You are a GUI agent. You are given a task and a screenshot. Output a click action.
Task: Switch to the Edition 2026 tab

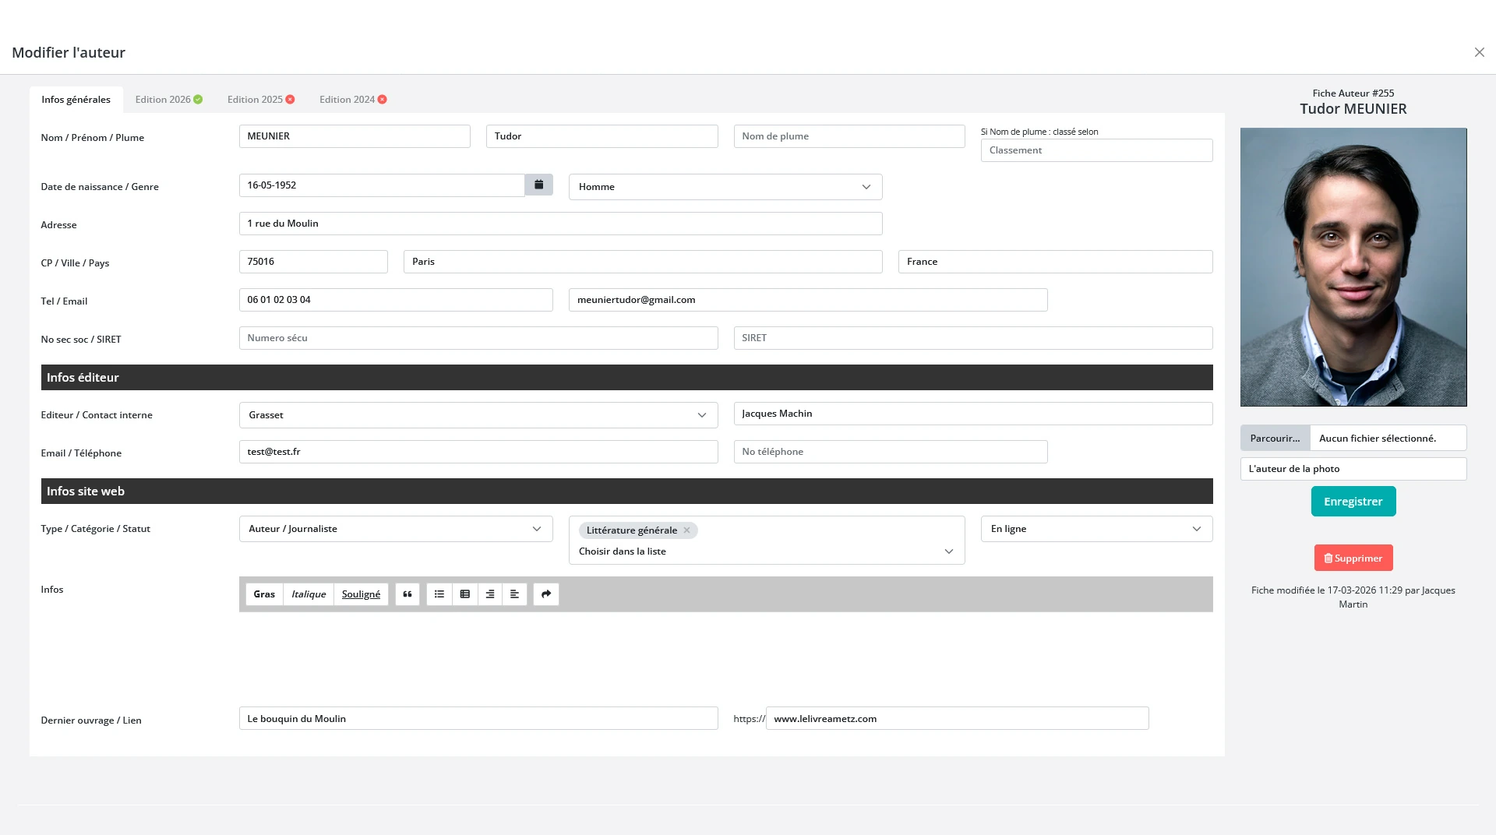click(x=168, y=100)
